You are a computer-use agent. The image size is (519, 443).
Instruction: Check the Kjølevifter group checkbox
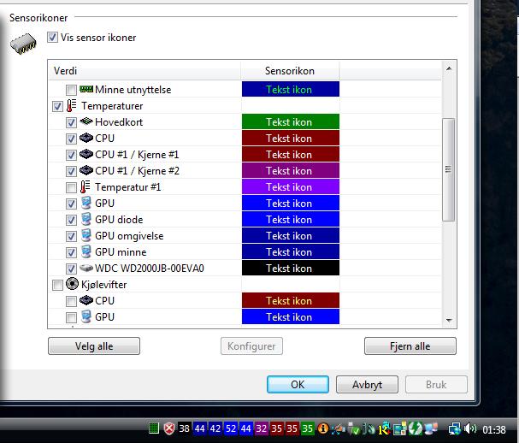(57, 285)
